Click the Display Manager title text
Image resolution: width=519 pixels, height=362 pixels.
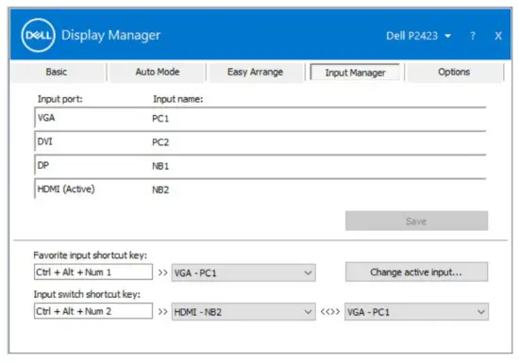pos(111,36)
